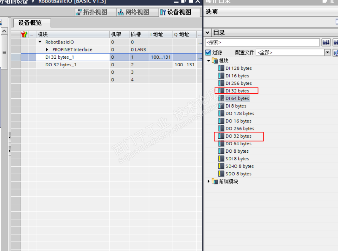
Task: Click the SDO 8 bytes yellow icon
Action: point(221,174)
